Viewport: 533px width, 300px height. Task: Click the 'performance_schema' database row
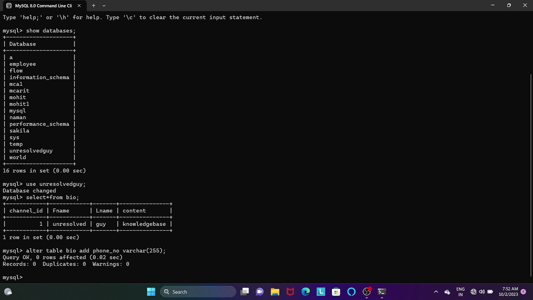pyautogui.click(x=39, y=124)
